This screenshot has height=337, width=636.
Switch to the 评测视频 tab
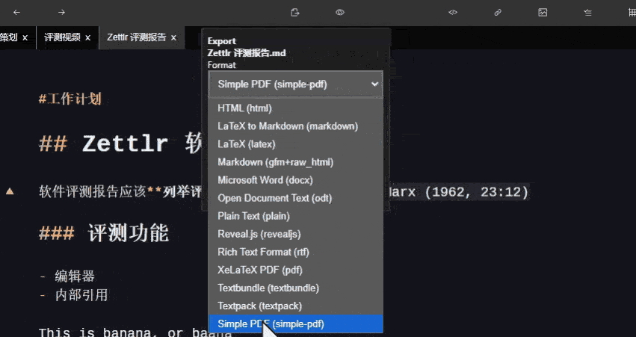pyautogui.click(x=62, y=37)
